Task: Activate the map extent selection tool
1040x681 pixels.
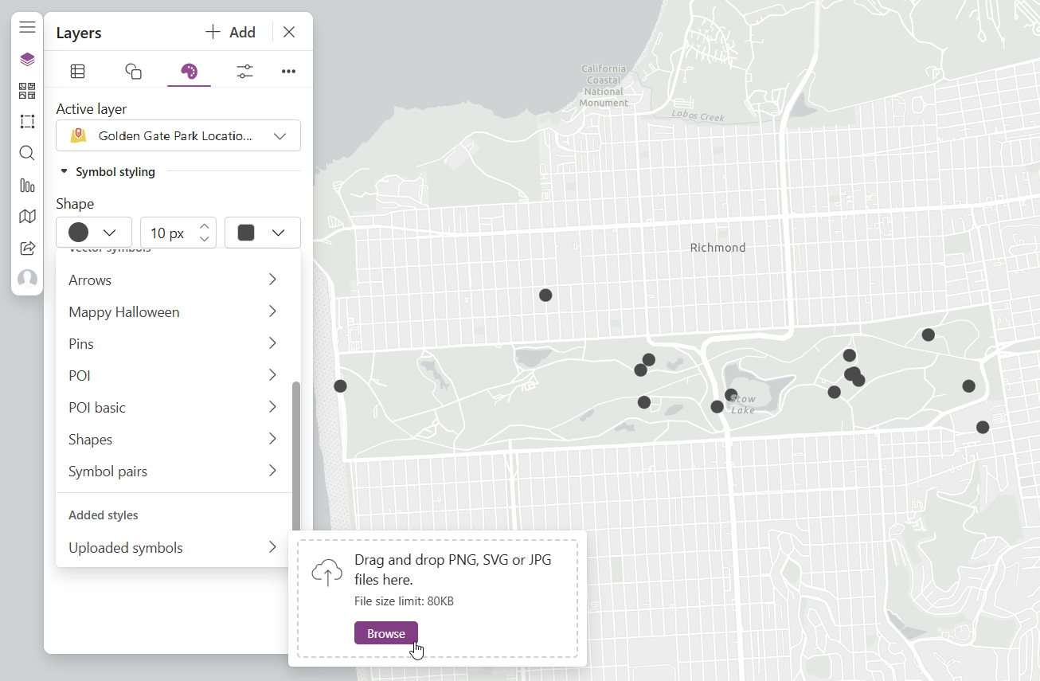Action: [x=27, y=121]
